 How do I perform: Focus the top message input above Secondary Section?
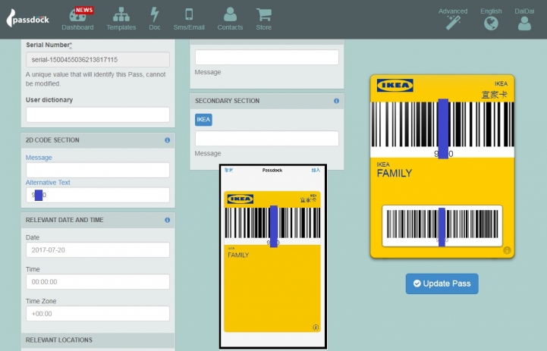(x=267, y=57)
